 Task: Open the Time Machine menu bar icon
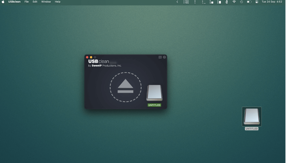pos(241,2)
